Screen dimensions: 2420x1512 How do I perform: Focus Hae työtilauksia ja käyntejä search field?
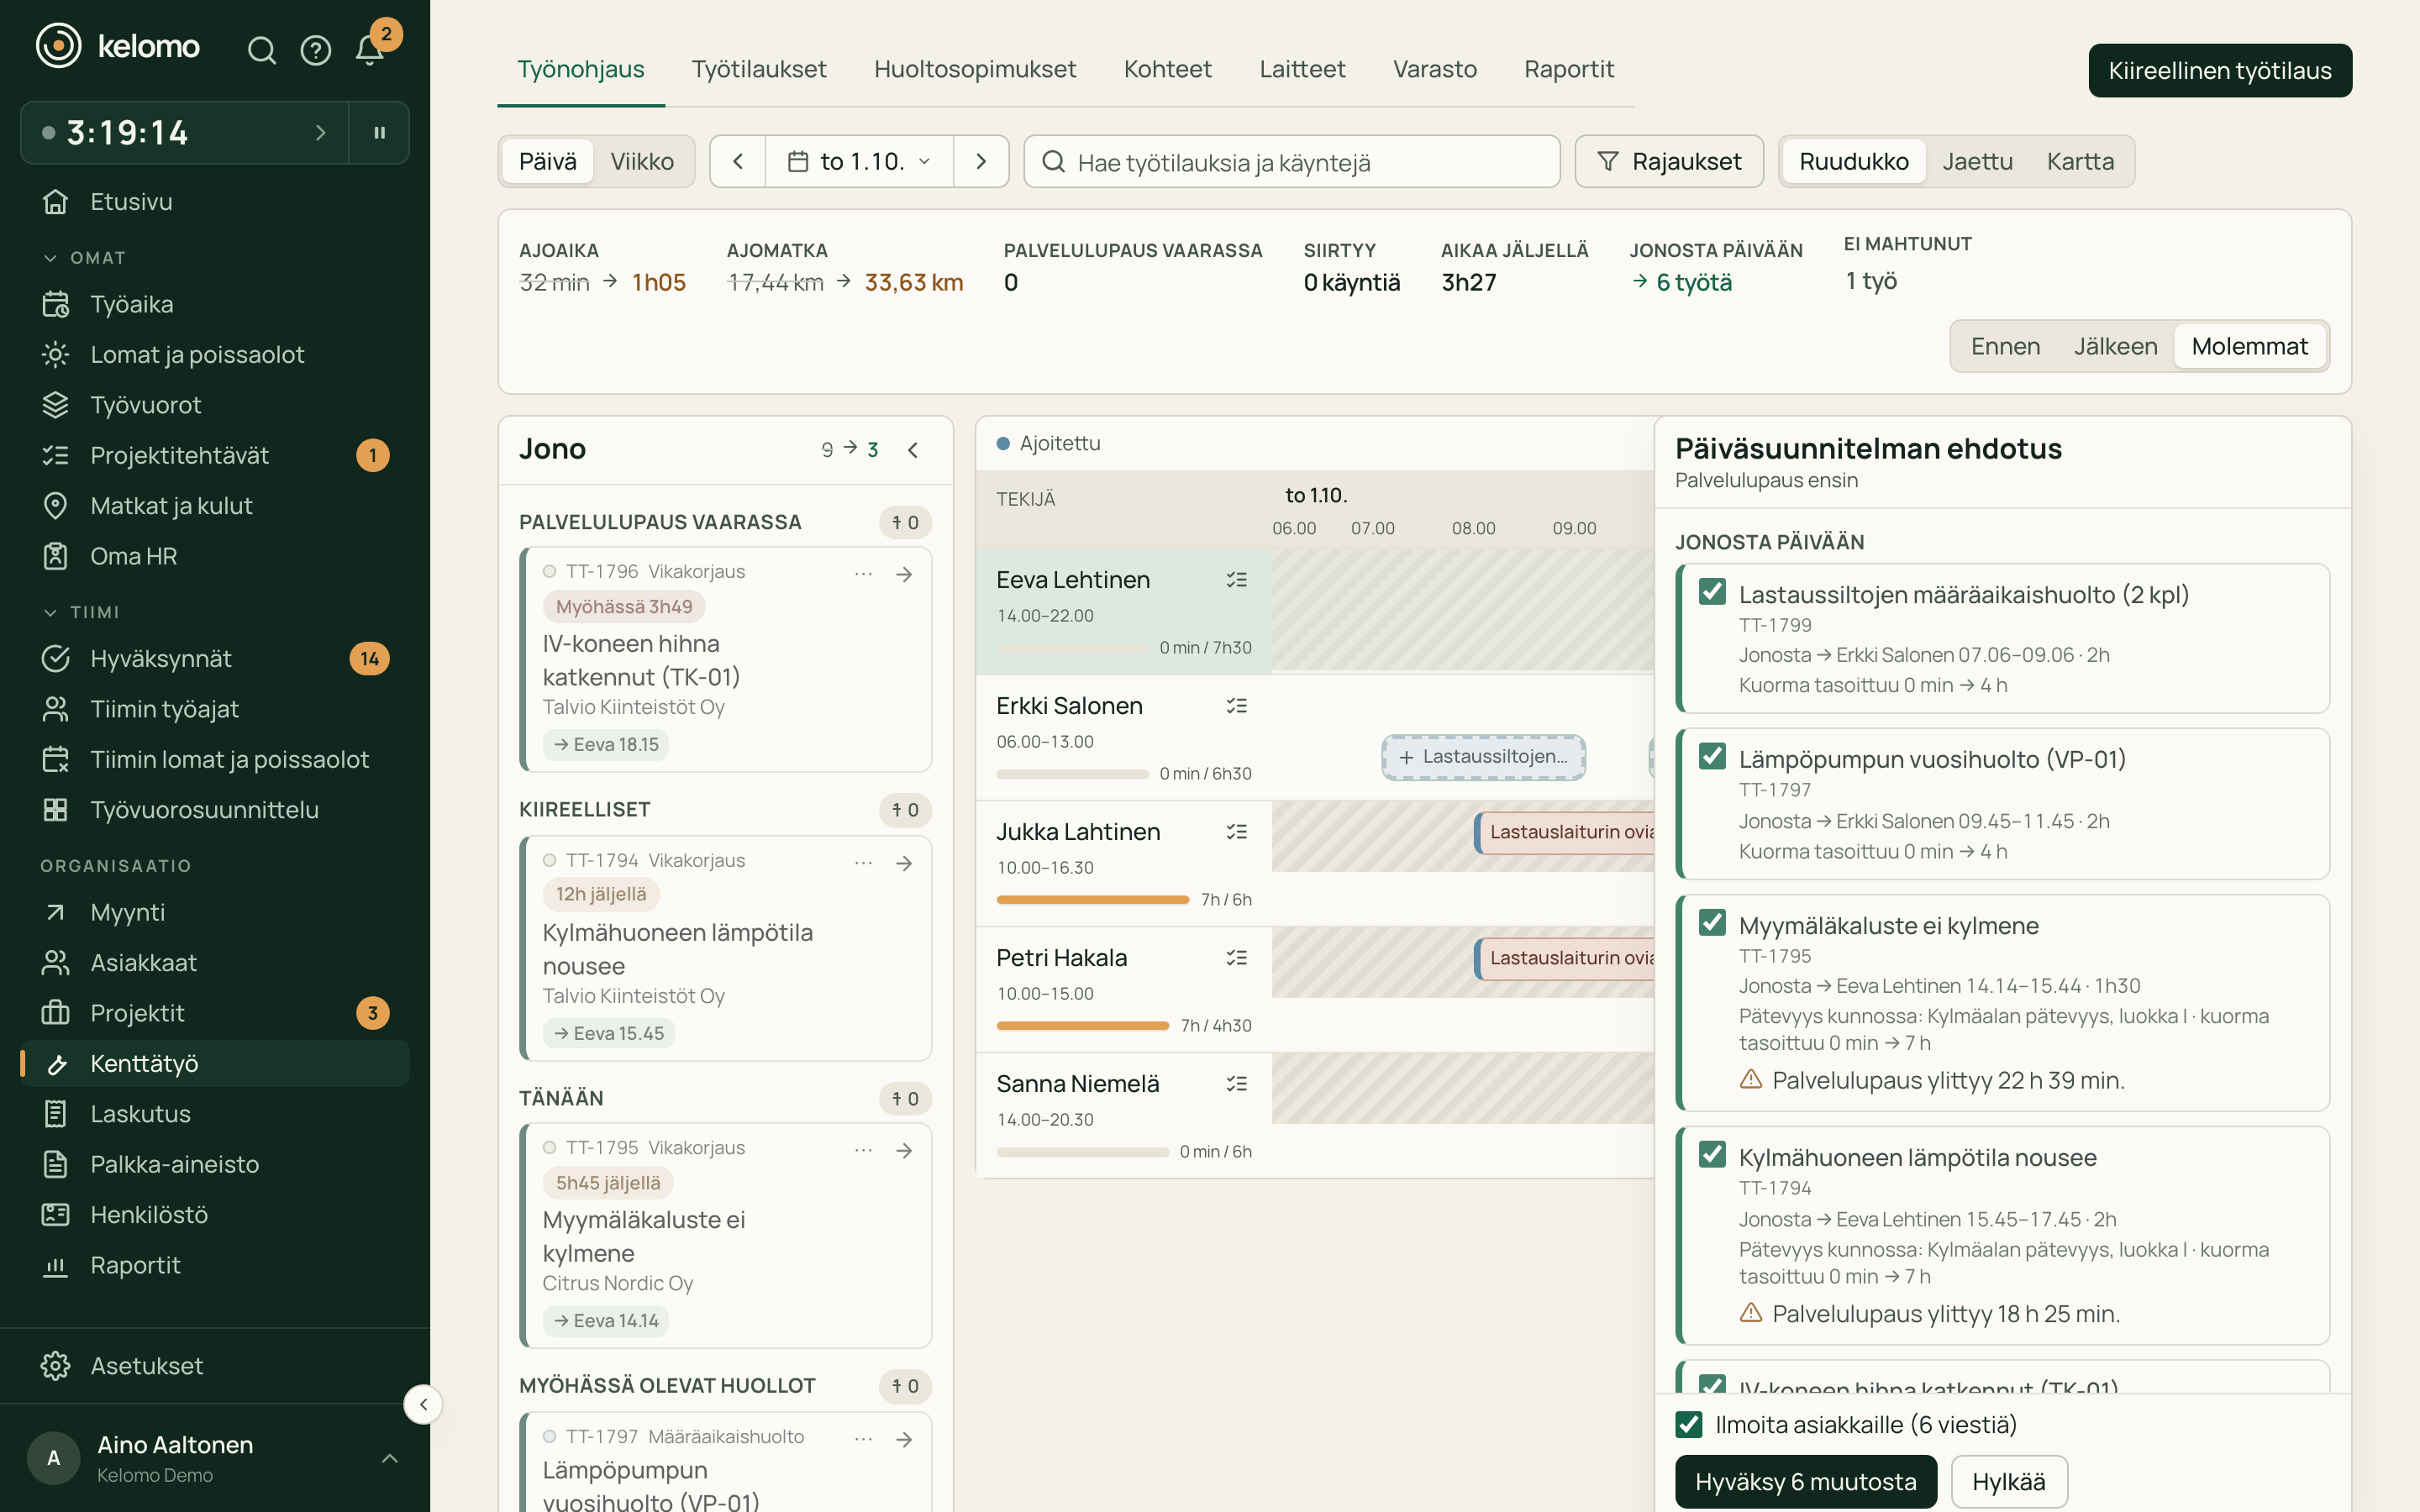[x=1291, y=161]
